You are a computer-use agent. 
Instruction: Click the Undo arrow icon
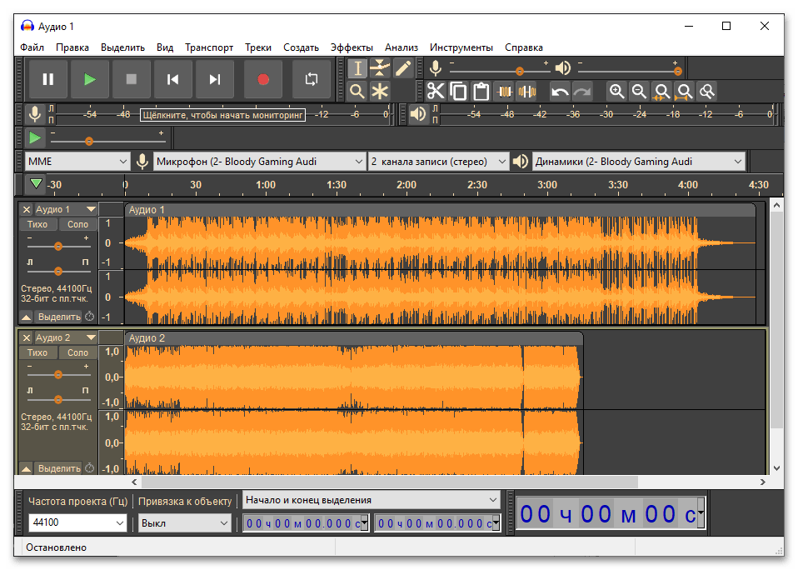click(560, 91)
